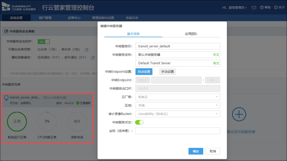Click the transit_server_defa... card title
This screenshot has width=287, height=161.
25,97
